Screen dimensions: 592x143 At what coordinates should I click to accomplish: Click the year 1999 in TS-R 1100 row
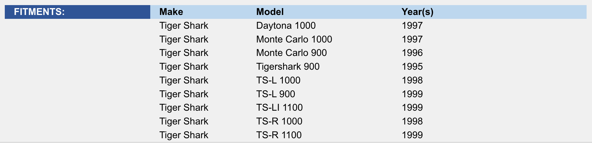412,135
